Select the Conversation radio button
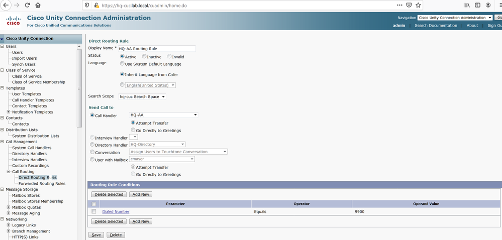502x240 pixels. tap(92, 152)
